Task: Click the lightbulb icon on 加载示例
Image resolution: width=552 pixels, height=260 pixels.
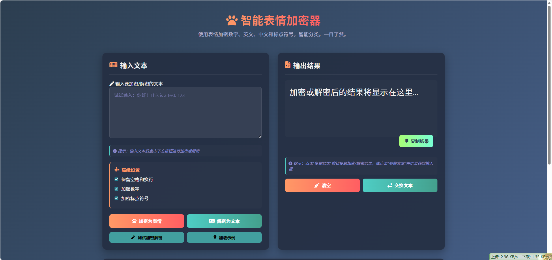Action: click(x=214, y=237)
